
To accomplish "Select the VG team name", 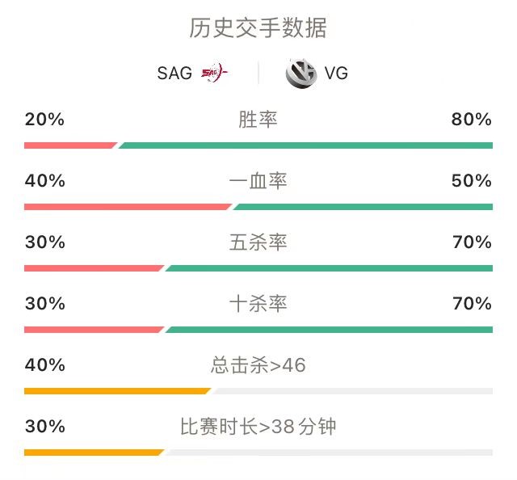I will (x=336, y=73).
